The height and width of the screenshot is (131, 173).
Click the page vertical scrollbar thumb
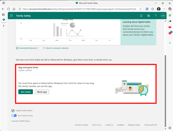click(x=165, y=91)
